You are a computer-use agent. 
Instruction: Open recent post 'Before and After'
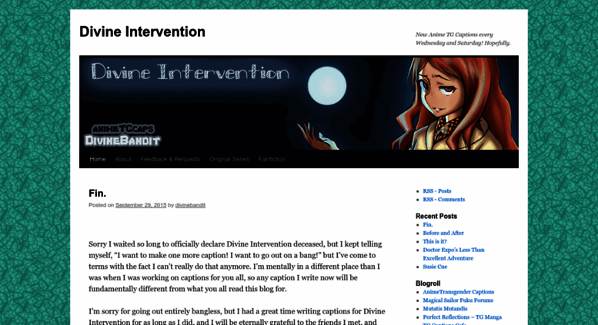tap(443, 233)
